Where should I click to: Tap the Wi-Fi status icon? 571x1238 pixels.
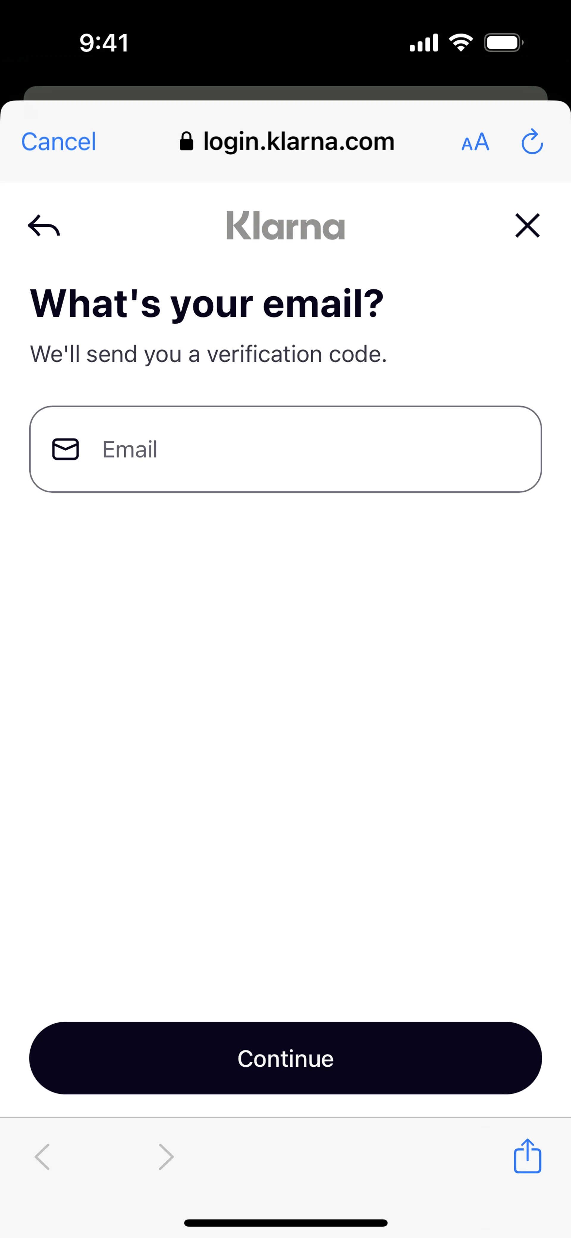(x=460, y=43)
